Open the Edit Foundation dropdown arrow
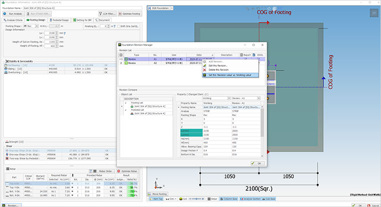 coord(172,8)
